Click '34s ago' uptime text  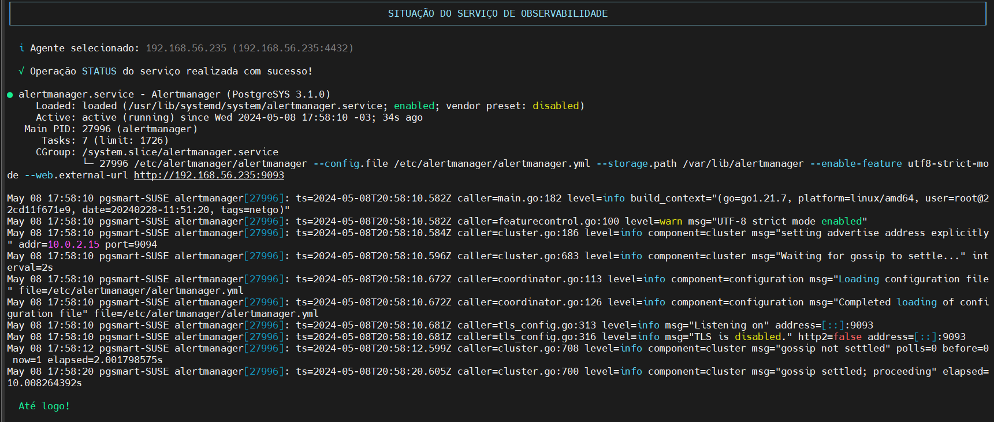(403, 117)
